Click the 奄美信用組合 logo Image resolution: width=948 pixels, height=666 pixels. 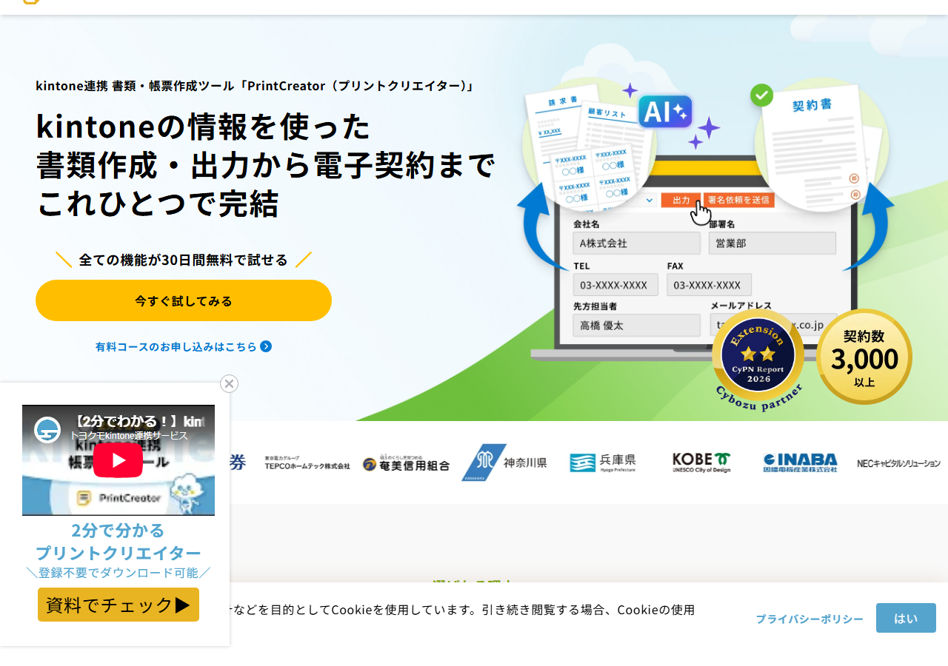coord(406,463)
